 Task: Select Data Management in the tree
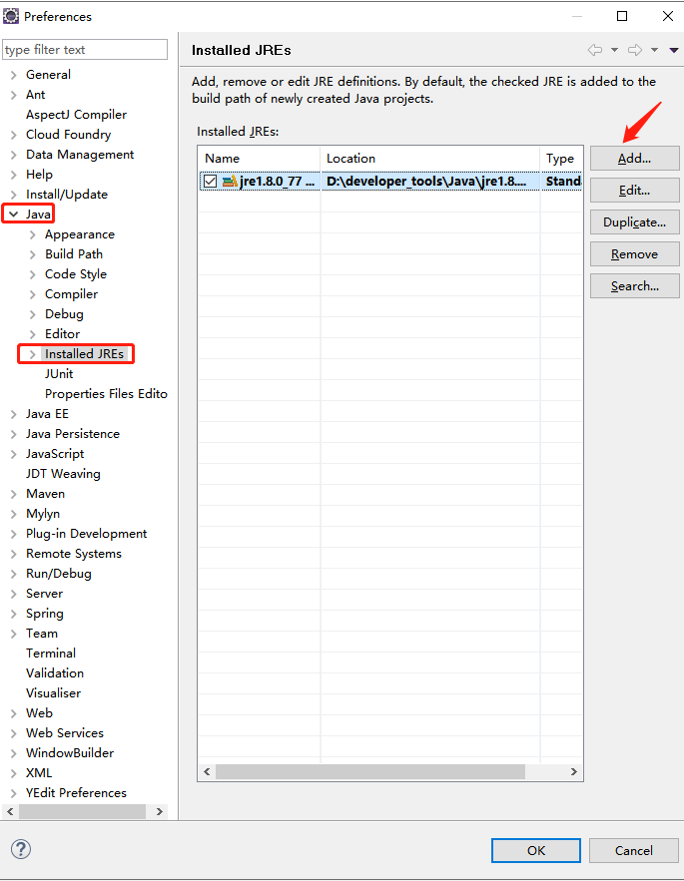pos(80,155)
